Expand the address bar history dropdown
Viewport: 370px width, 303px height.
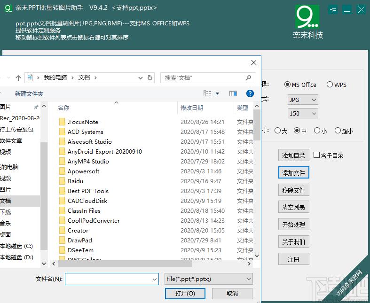141,78
